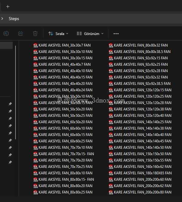Image resolution: width=182 pixels, height=202 pixels.
Task: Select the icon of 80x80x10 FAN file
Action: [36, 173]
